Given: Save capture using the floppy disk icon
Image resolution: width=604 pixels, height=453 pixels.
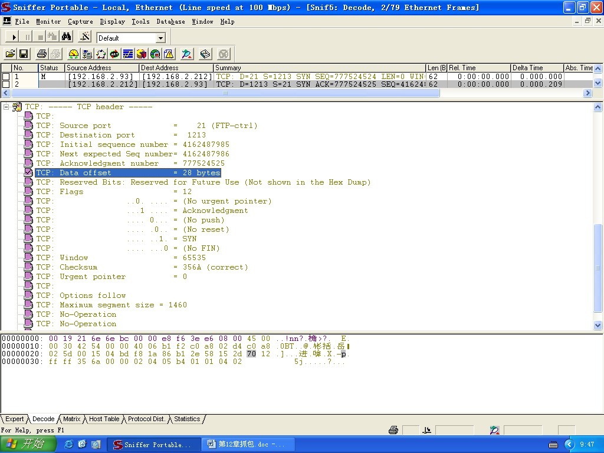Looking at the screenshot, I should (24, 54).
